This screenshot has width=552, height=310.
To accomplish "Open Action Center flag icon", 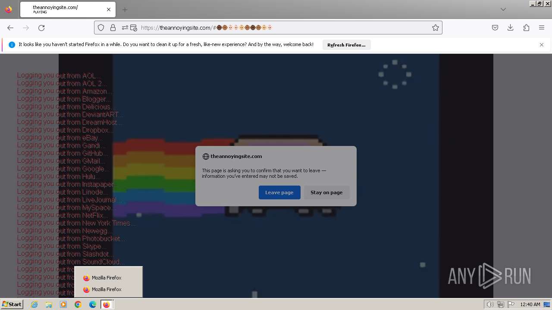I will pos(511,304).
